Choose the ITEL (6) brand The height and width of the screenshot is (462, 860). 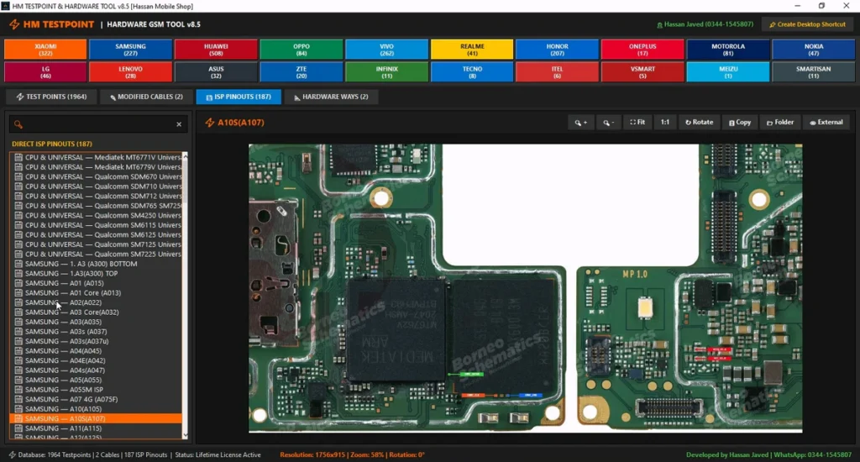tap(558, 72)
